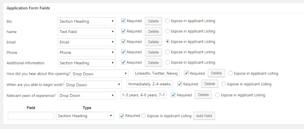Enable Expose in Applicant Listing for new field
This screenshot has height=129, width=304.
[x=144, y=116]
